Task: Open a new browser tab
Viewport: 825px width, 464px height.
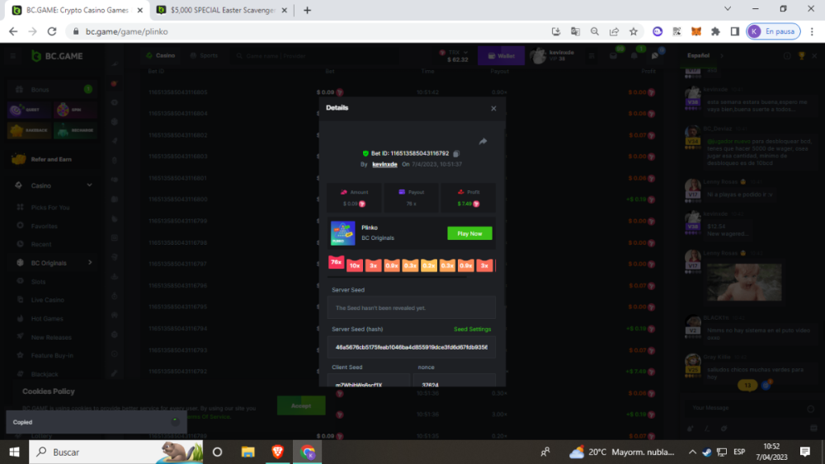Action: point(307,10)
